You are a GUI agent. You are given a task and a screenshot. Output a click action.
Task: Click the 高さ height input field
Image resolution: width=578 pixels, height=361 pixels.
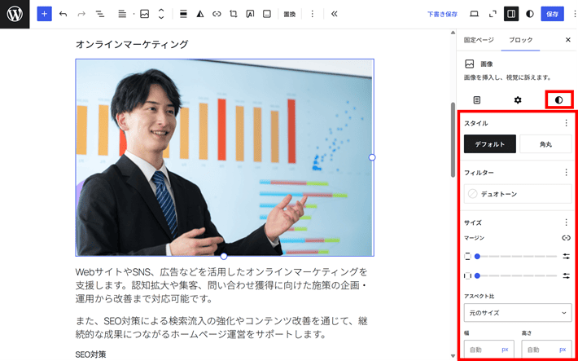[541, 350]
